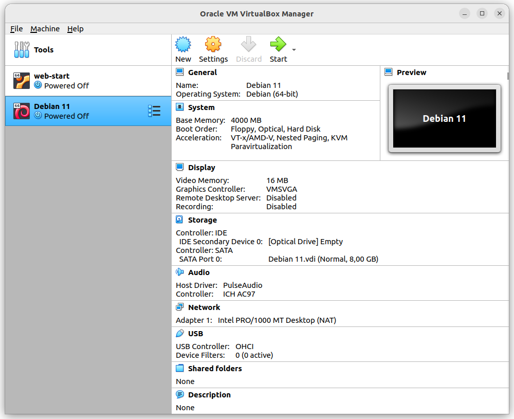The height and width of the screenshot is (419, 514).
Task: Click the Network section icon
Action: (179, 307)
